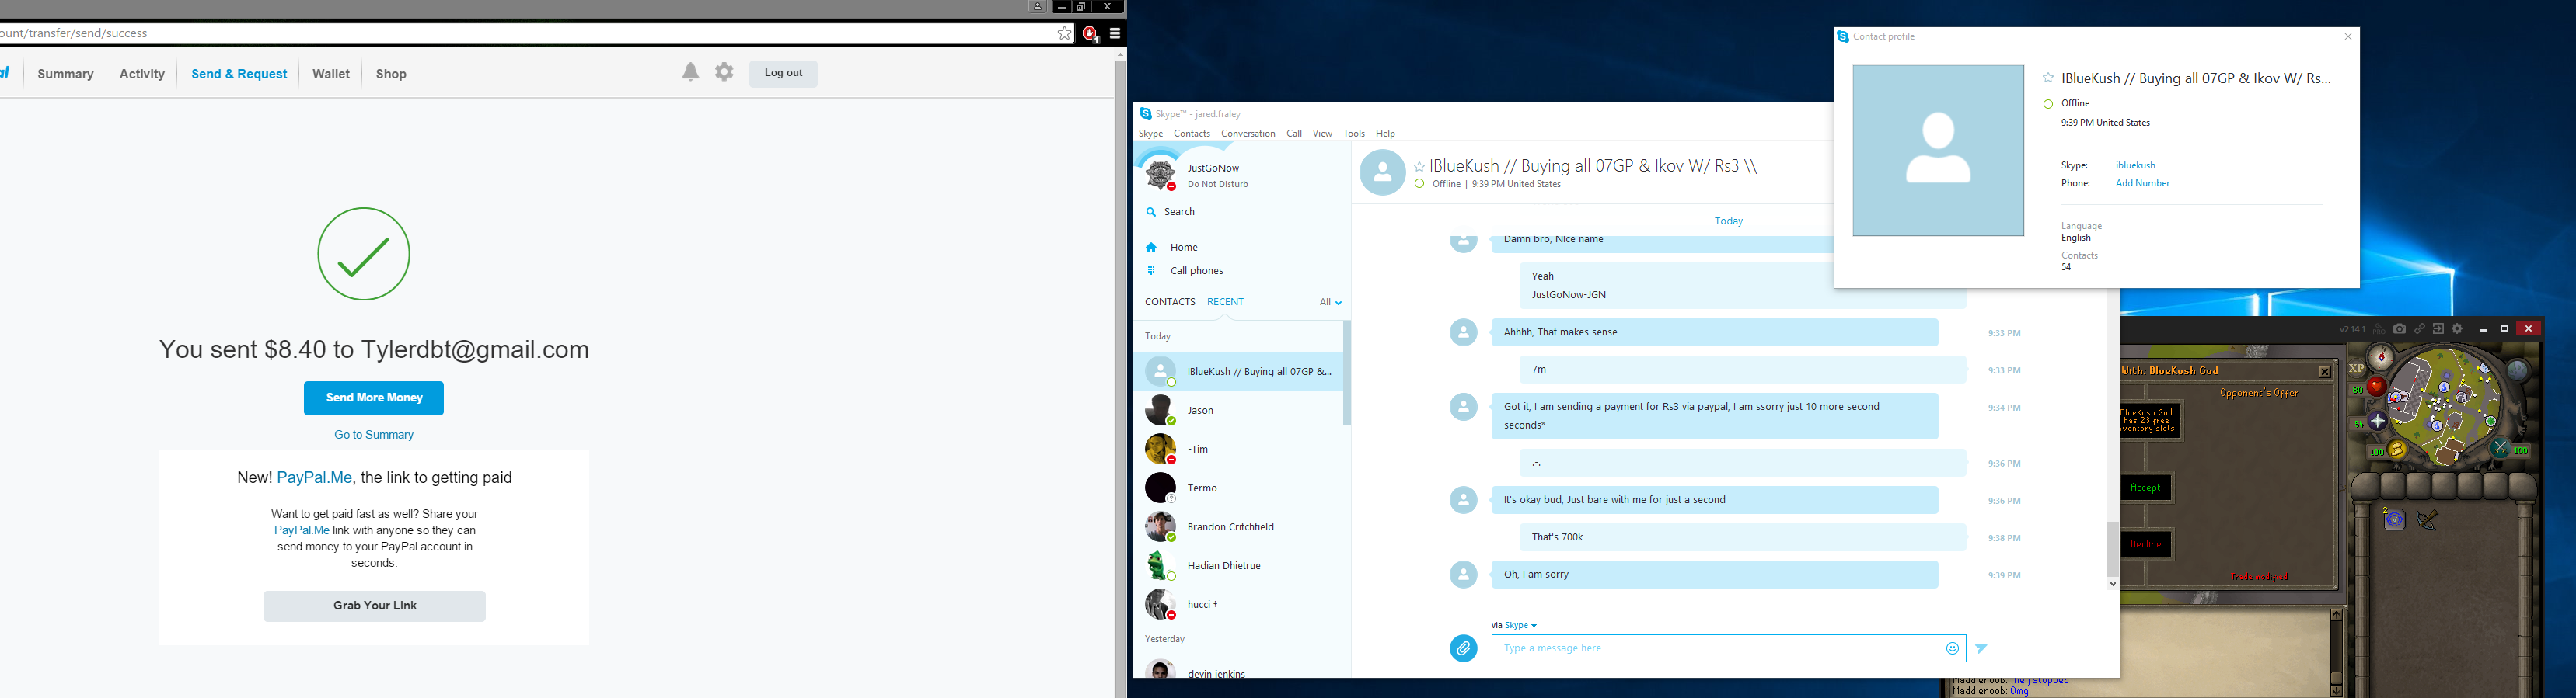Open Skype emoticon picker

click(x=1952, y=648)
